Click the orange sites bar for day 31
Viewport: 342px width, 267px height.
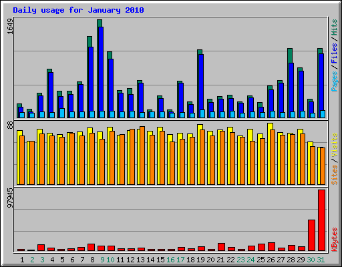tap(323, 166)
